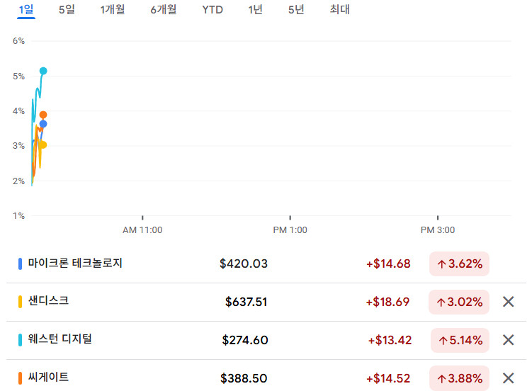Select the 1일 time range tab
This screenshot has width=527, height=391.
pos(25,10)
